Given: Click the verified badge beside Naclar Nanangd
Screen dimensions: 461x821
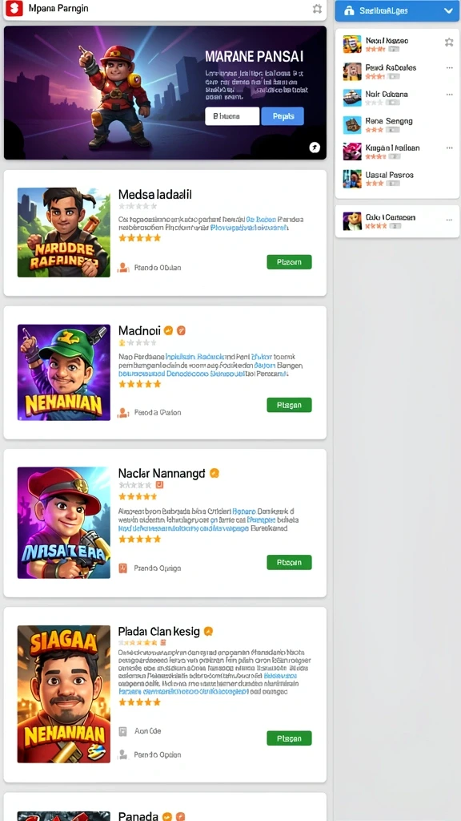Looking at the screenshot, I should (x=214, y=473).
